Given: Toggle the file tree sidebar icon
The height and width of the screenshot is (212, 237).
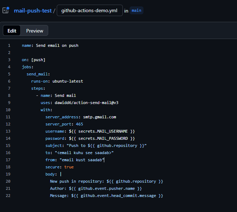Looking at the screenshot, I should click(x=6, y=10).
